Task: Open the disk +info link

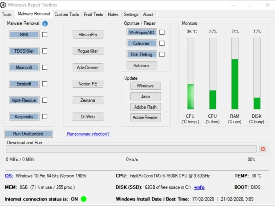Action: pos(199,187)
